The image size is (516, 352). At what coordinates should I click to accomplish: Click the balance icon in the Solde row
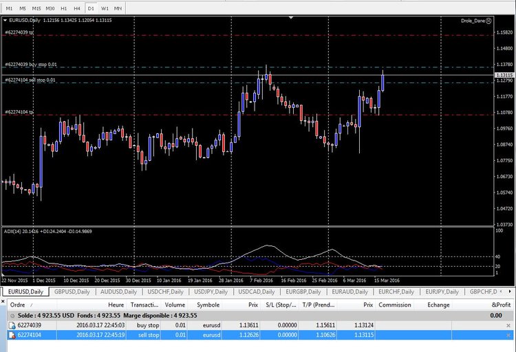[12, 316]
